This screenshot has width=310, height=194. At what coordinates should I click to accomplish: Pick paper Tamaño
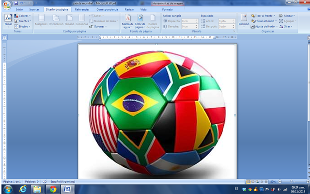69,21
